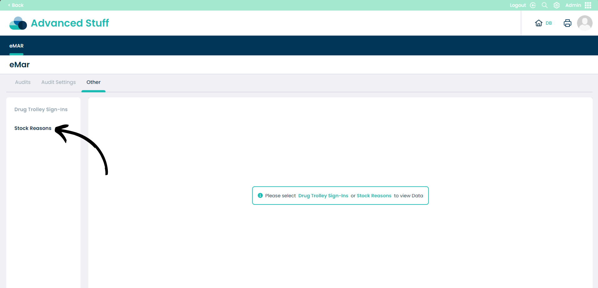Click the Advanced Stuff cloud logo

pos(18,23)
